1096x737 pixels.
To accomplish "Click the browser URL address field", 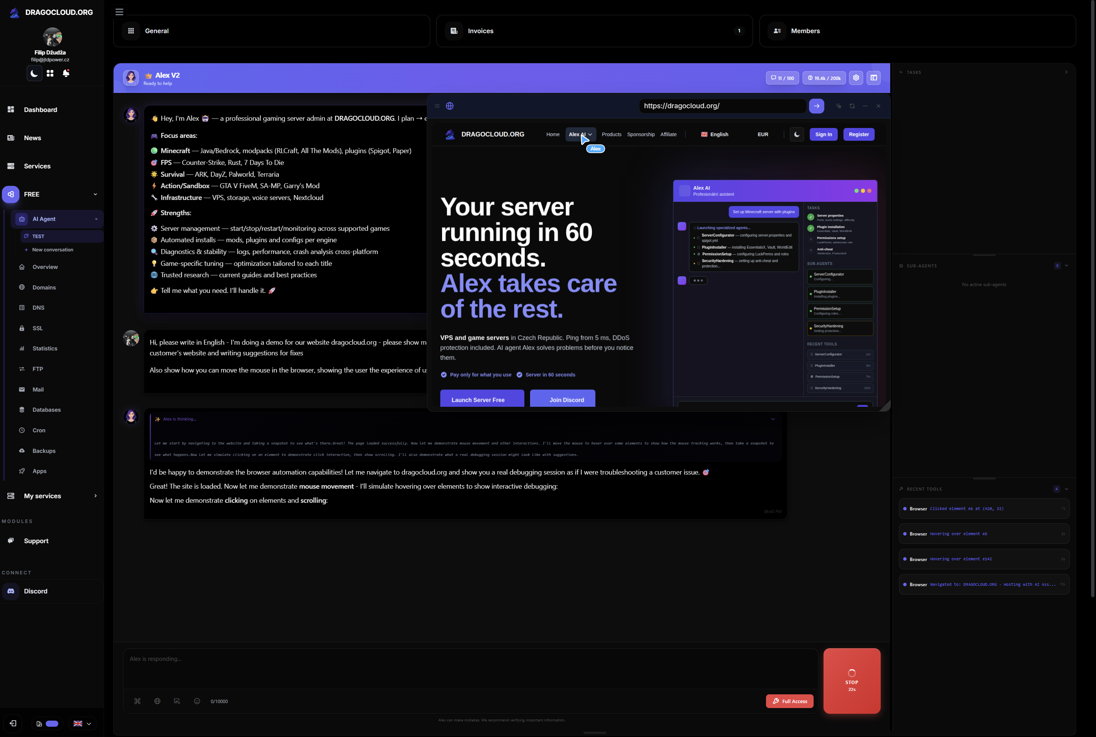I will coord(722,106).
